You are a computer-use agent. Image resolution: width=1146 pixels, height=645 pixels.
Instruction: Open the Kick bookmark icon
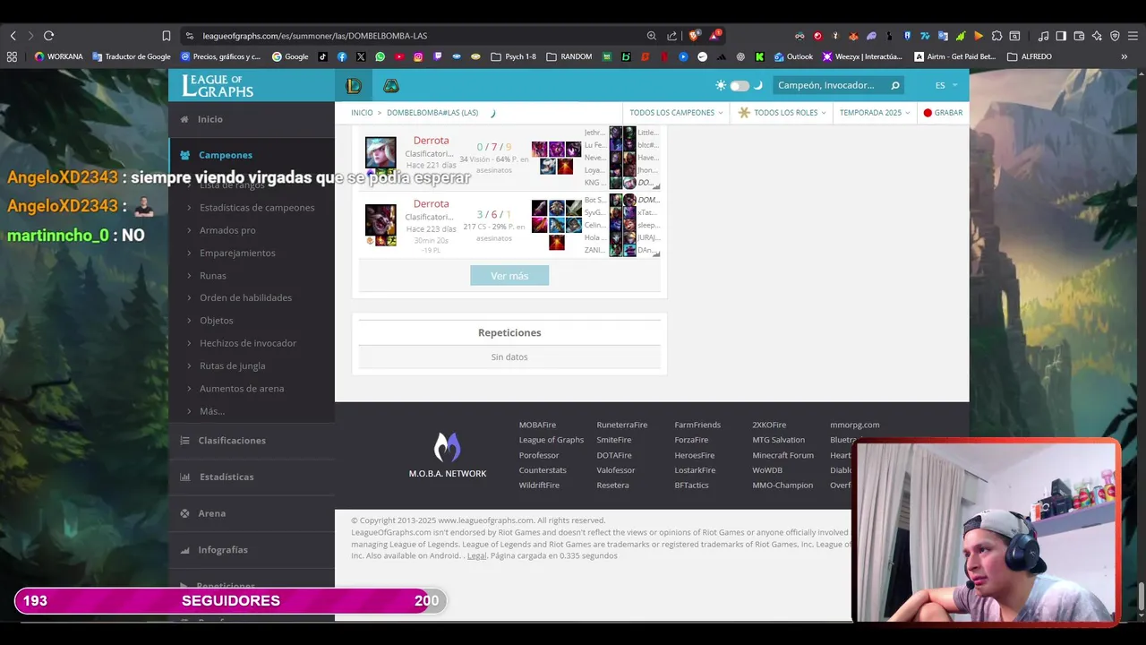759,56
